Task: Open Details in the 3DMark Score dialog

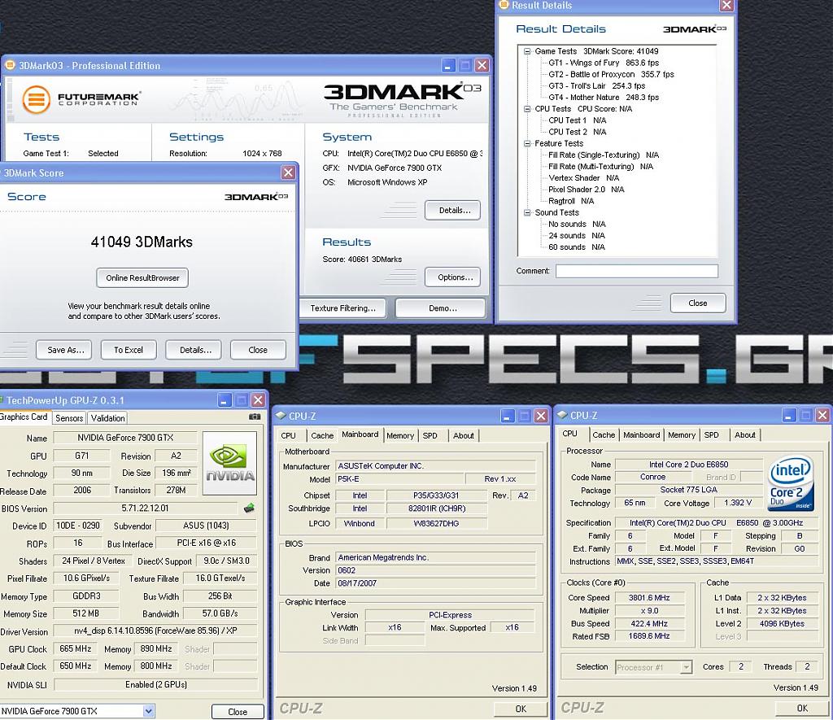Action: [x=195, y=350]
